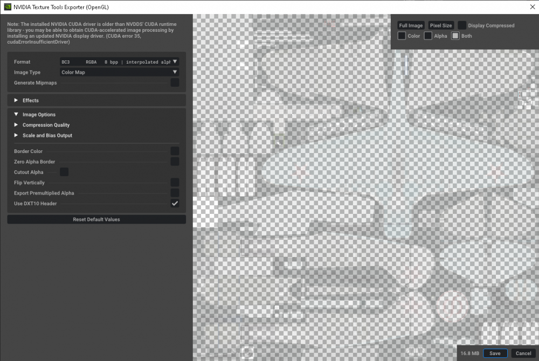This screenshot has height=361, width=539.
Task: Click Reset Default Values
Action: (x=96, y=219)
